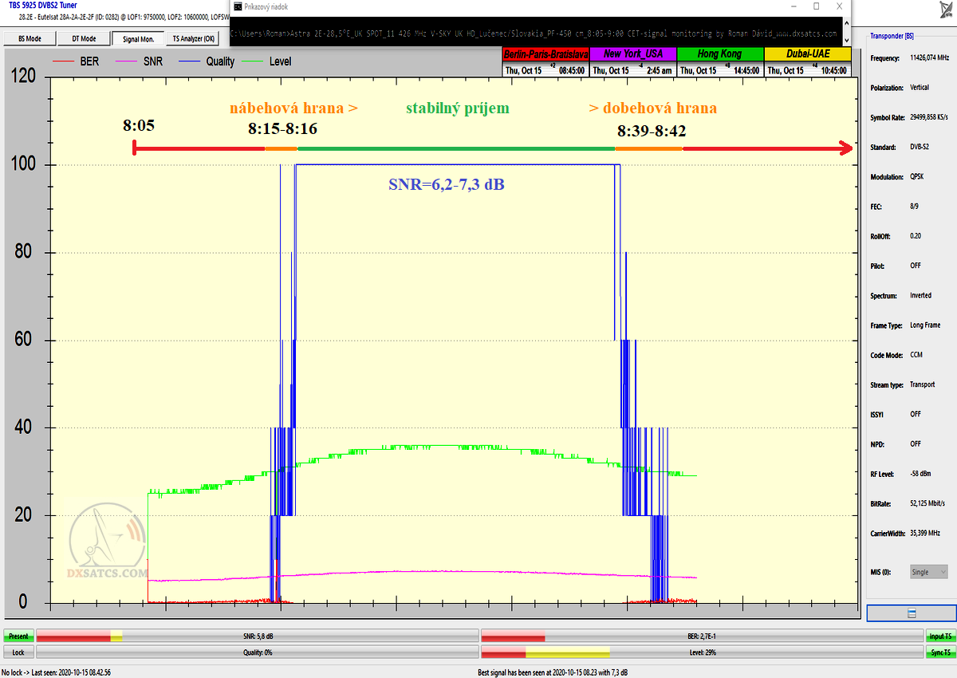Open TS Analyzer (OK) tab
Image resolution: width=957 pixels, height=678 pixels.
[x=193, y=38]
